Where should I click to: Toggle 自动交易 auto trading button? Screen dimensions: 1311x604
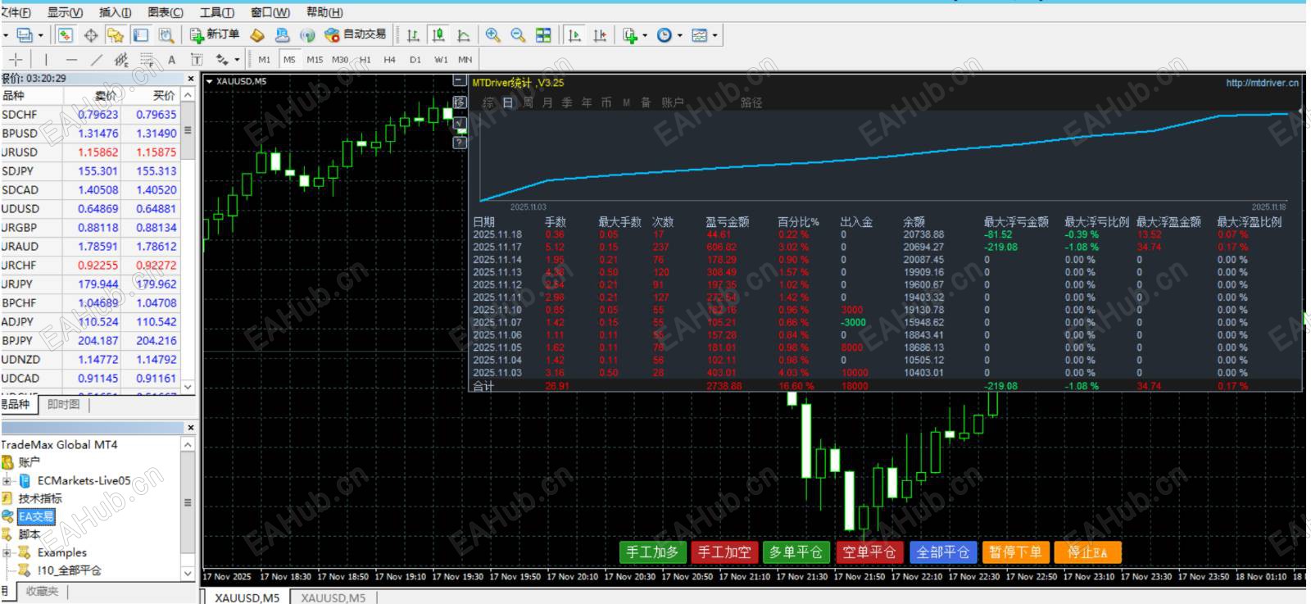(x=355, y=35)
